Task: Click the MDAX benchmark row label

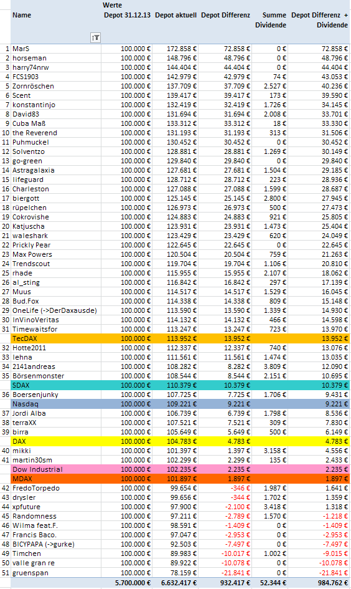Action: tap(22, 479)
